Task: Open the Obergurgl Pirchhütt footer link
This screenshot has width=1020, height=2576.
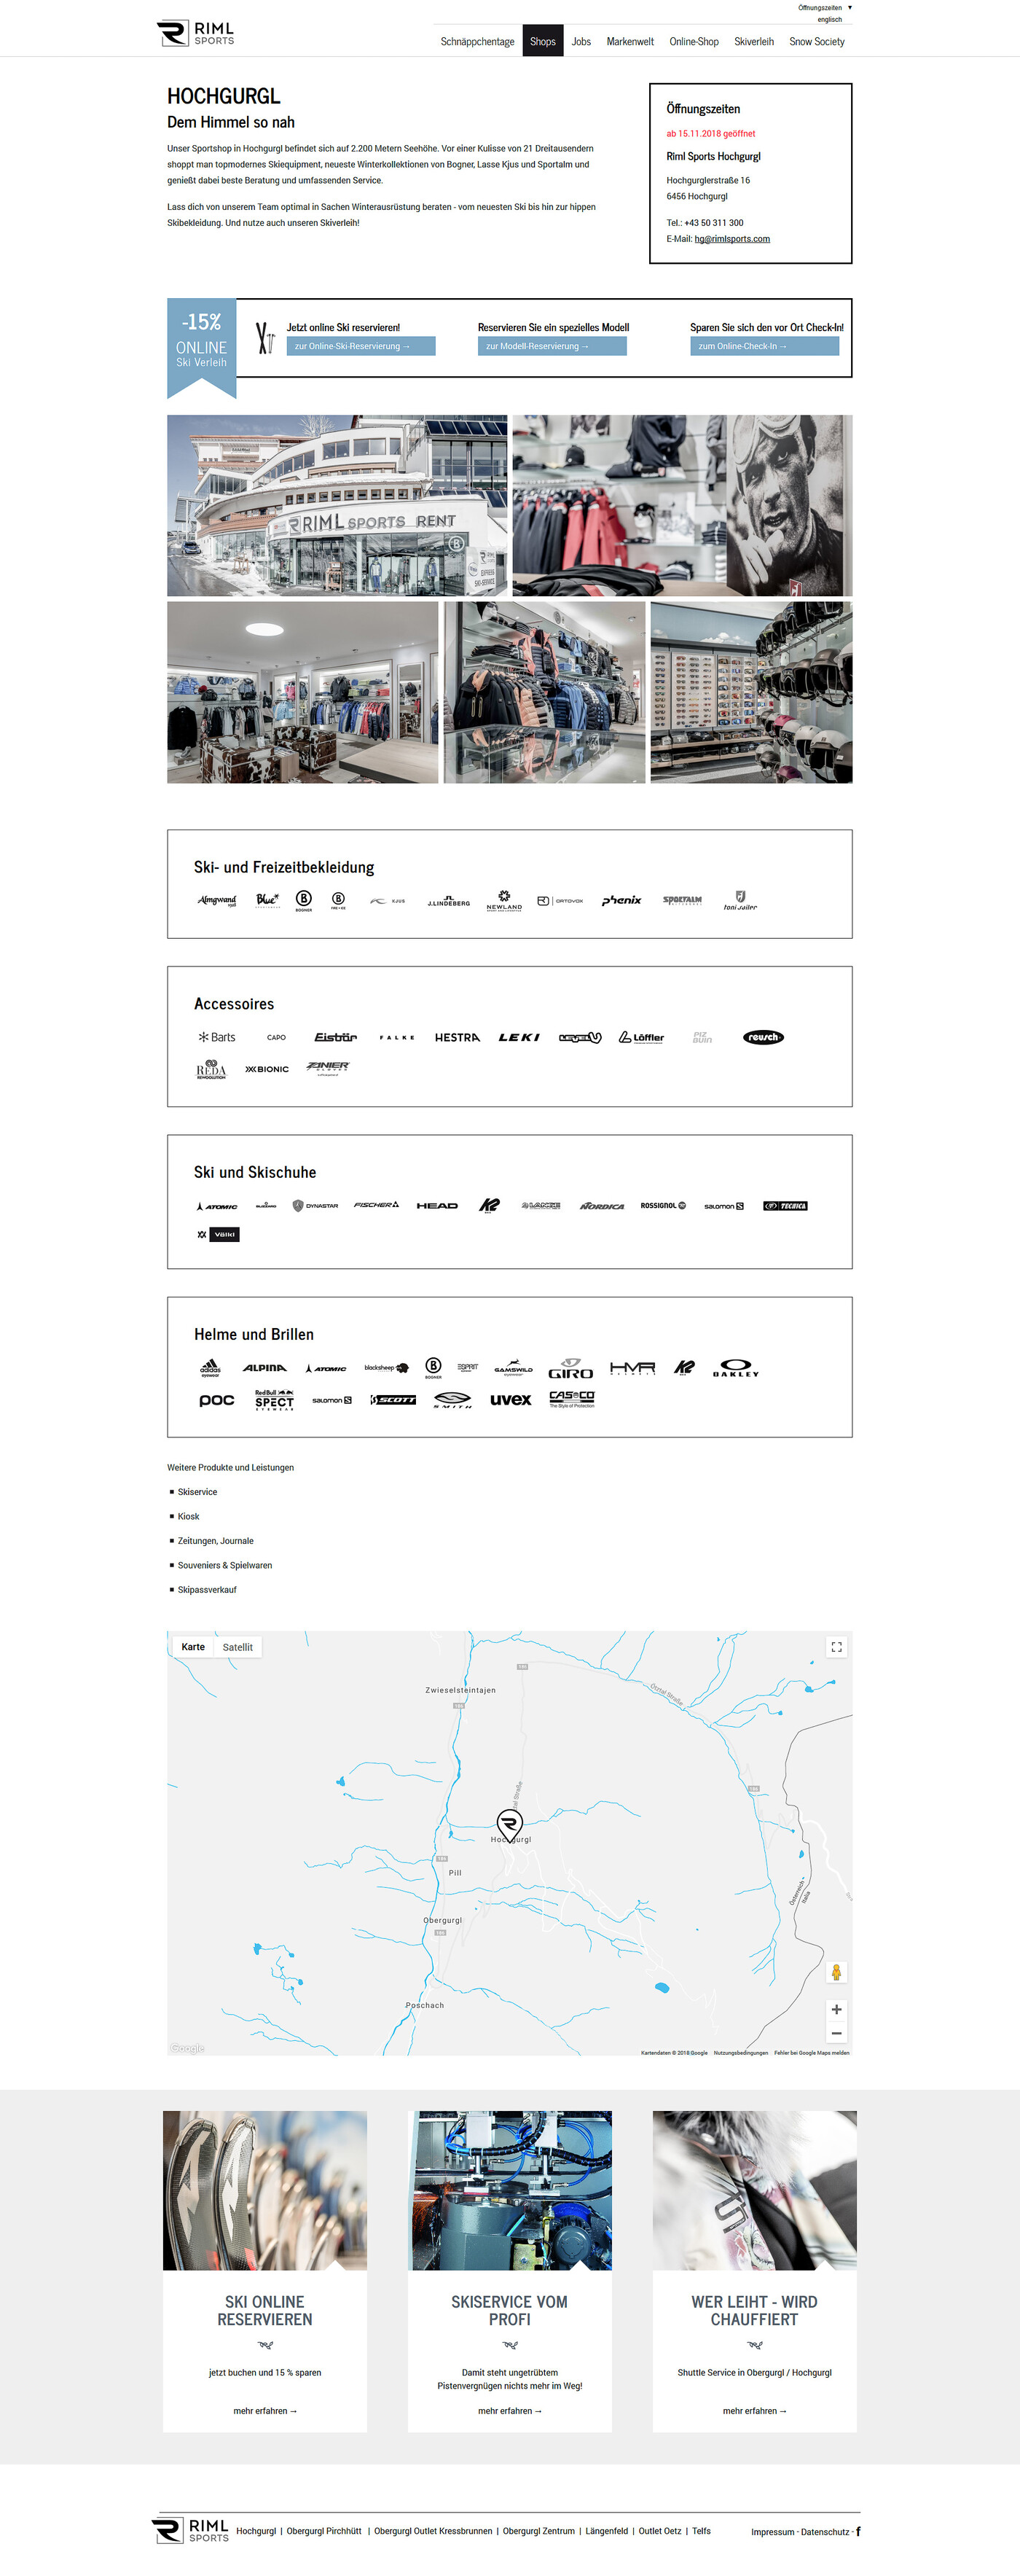Action: pos(324,2531)
